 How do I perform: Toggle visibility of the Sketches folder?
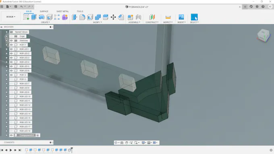coord(11,41)
